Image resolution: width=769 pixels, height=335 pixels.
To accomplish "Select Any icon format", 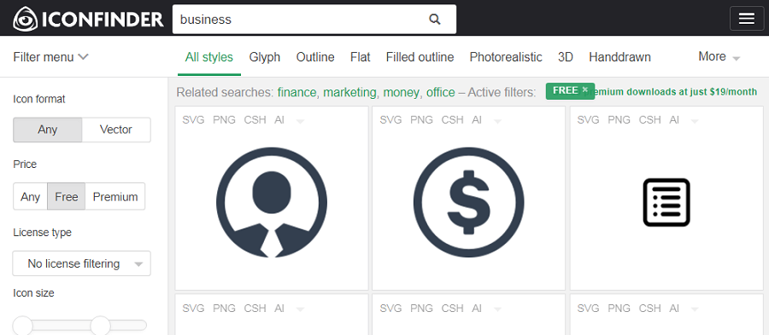I will click(x=48, y=130).
